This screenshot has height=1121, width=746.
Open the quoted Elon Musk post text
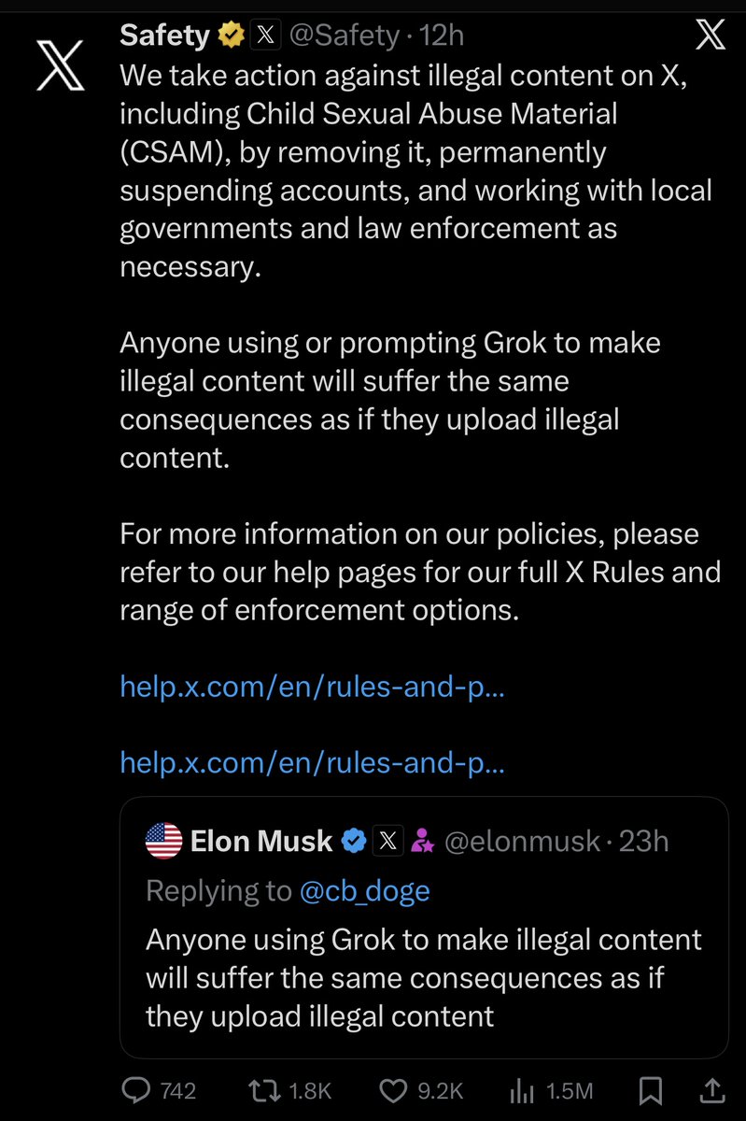click(x=424, y=977)
